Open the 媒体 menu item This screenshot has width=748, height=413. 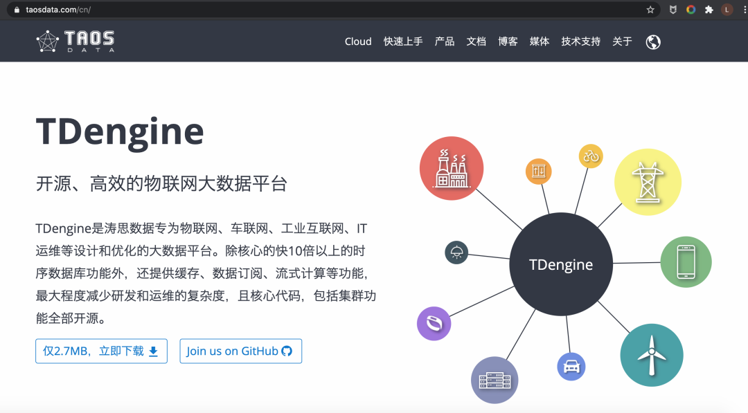point(540,42)
